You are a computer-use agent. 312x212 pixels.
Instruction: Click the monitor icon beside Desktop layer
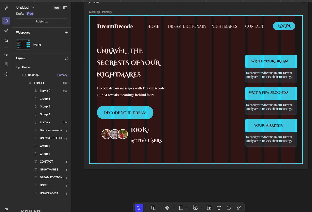pyautogui.click(x=24, y=75)
